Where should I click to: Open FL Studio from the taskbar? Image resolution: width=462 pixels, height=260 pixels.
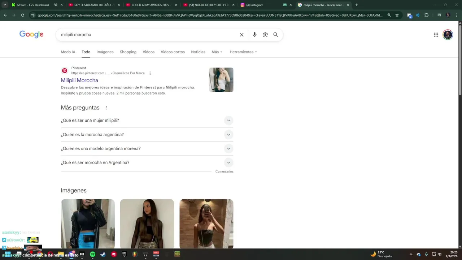(x=135, y=254)
